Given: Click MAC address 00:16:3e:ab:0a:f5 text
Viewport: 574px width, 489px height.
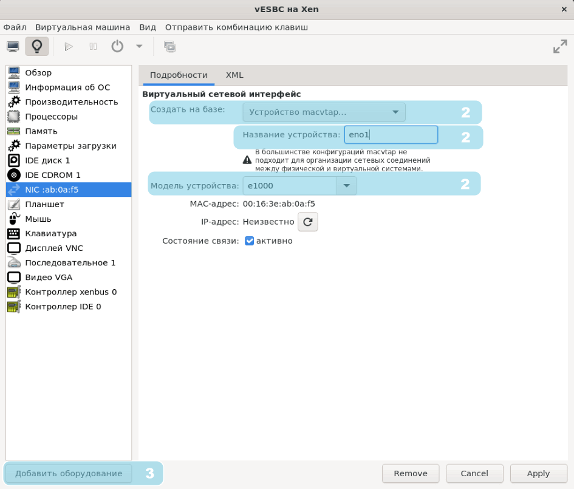Looking at the screenshot, I should point(279,204).
